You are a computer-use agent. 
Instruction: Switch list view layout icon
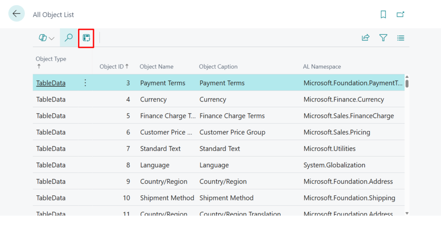coord(401,38)
